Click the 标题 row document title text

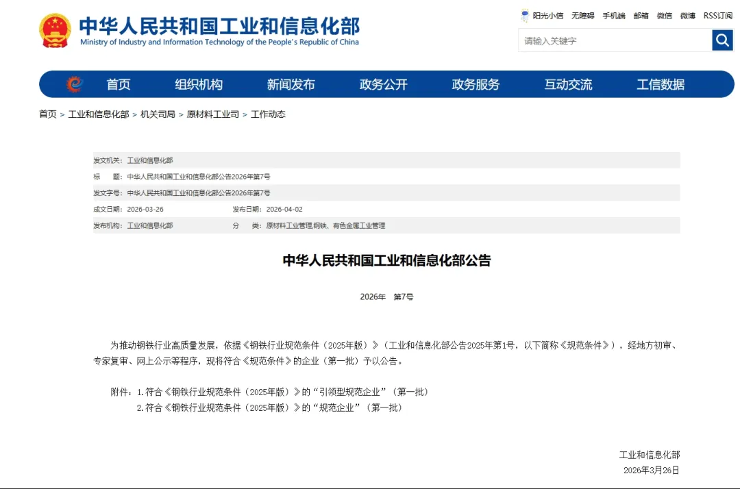pos(199,177)
